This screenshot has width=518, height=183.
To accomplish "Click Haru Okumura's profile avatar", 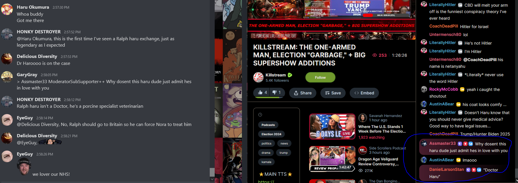I will 7,10.
